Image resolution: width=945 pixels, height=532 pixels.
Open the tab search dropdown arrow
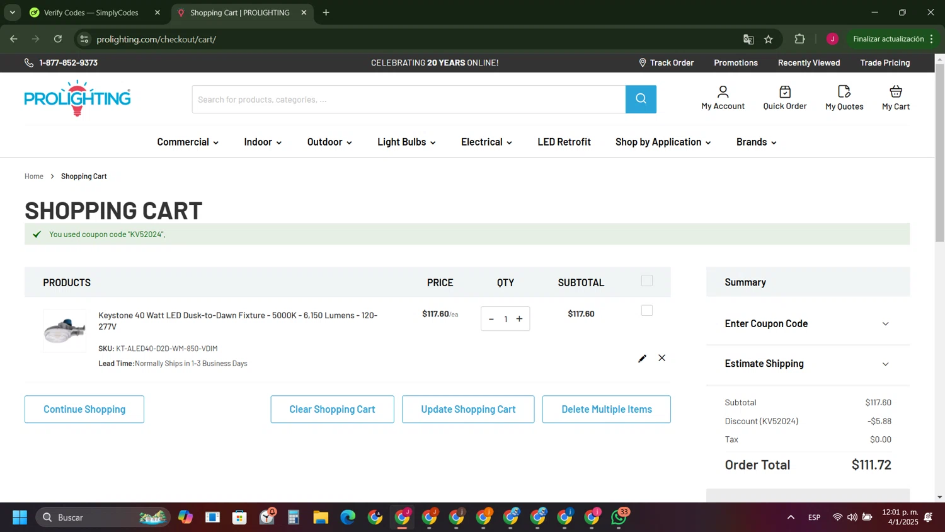[12, 13]
